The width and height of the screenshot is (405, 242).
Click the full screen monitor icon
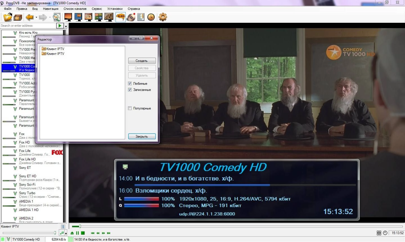[x=68, y=17]
